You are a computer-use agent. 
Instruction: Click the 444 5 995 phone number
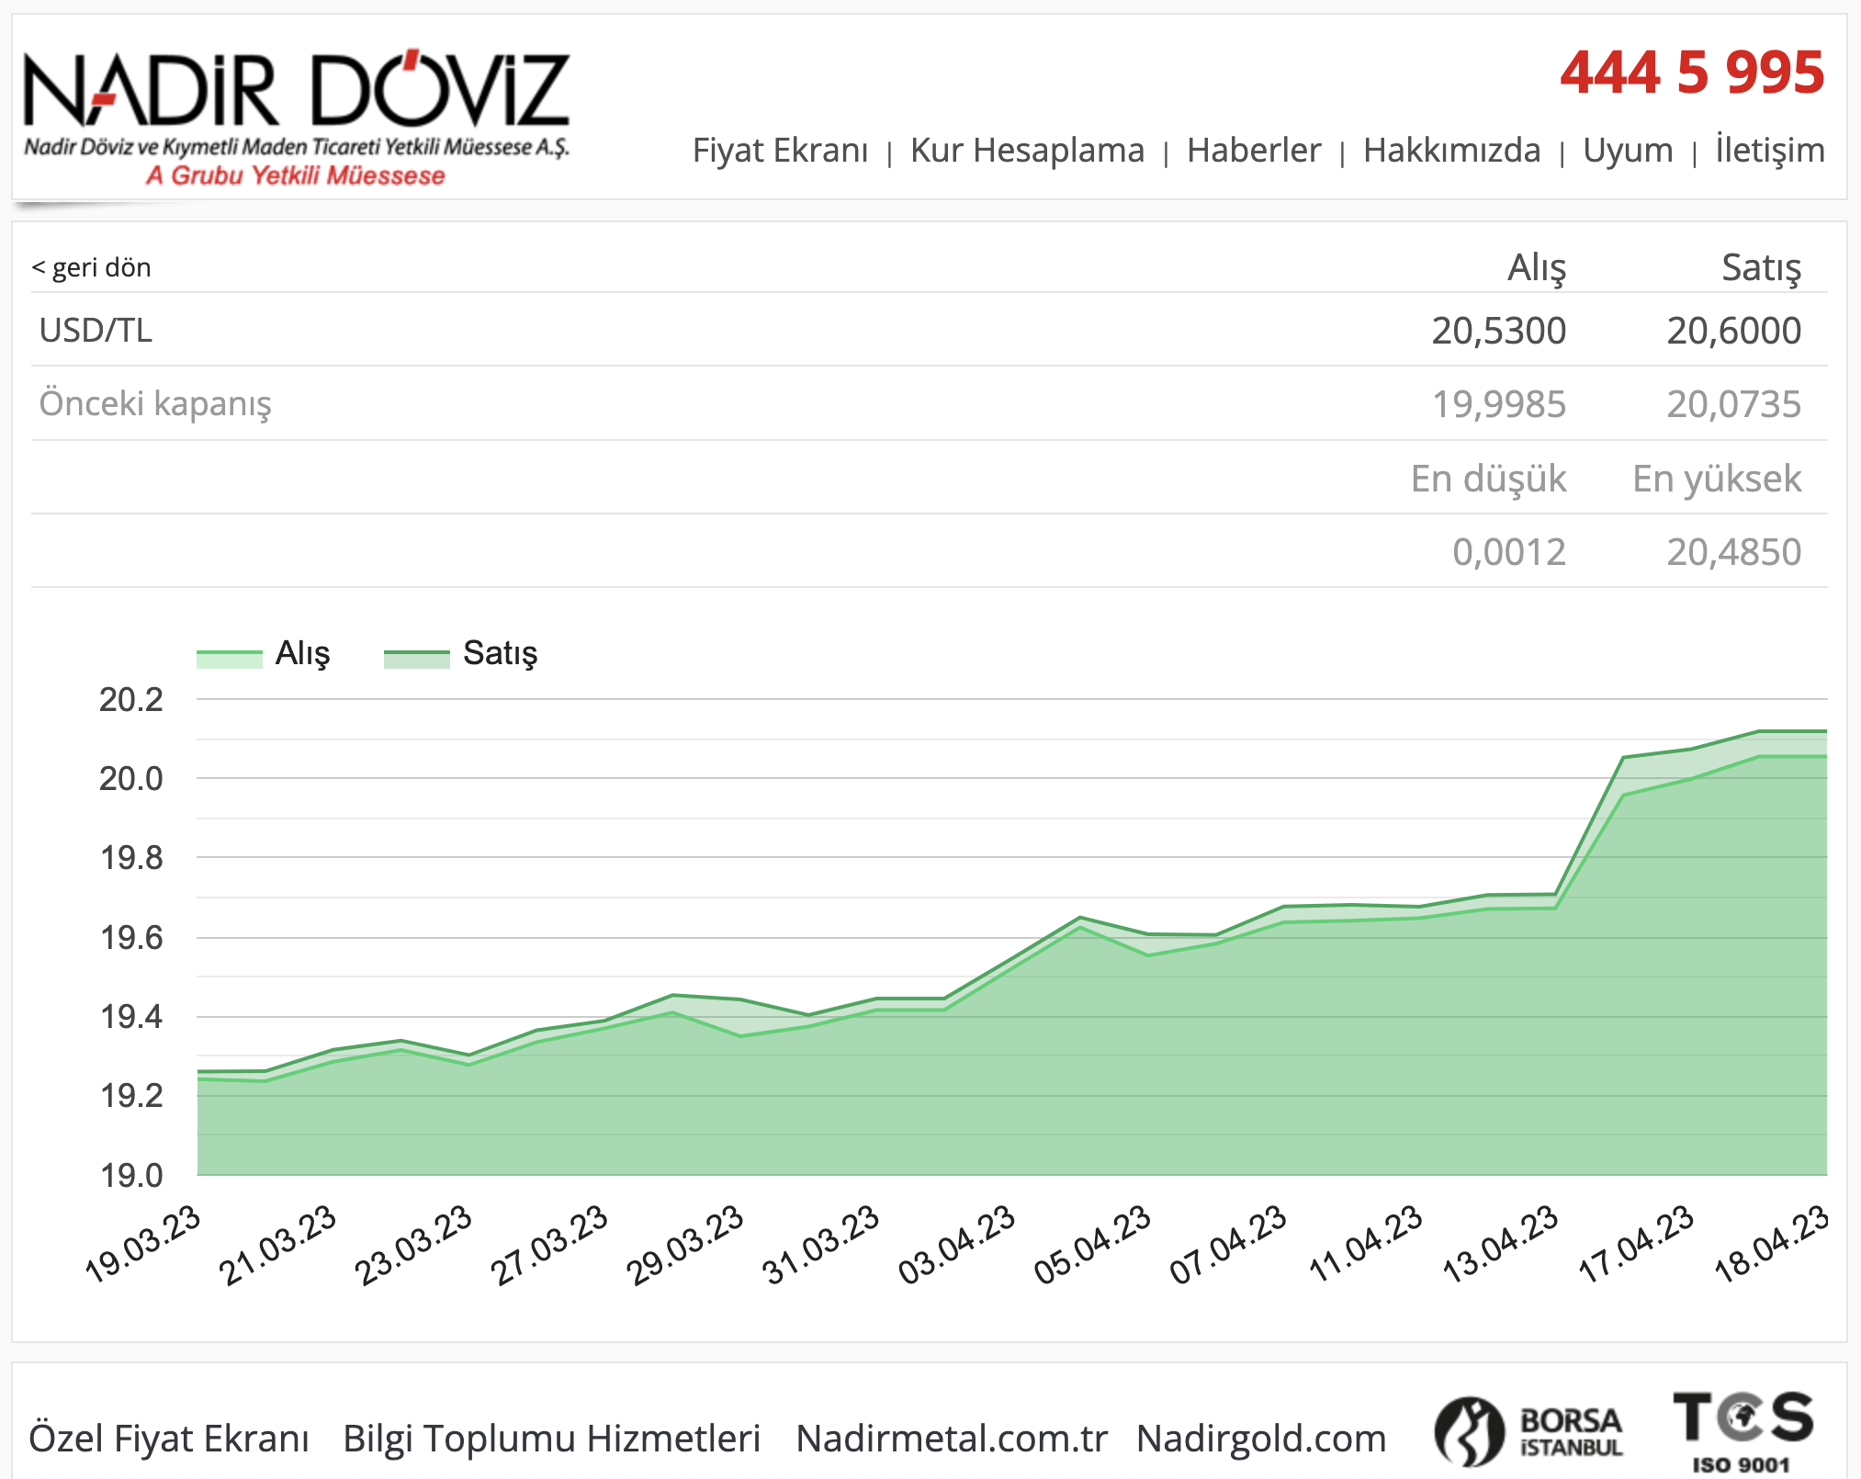[1692, 73]
